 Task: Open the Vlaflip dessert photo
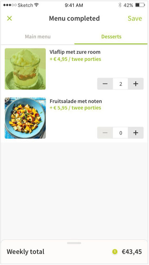(25, 69)
